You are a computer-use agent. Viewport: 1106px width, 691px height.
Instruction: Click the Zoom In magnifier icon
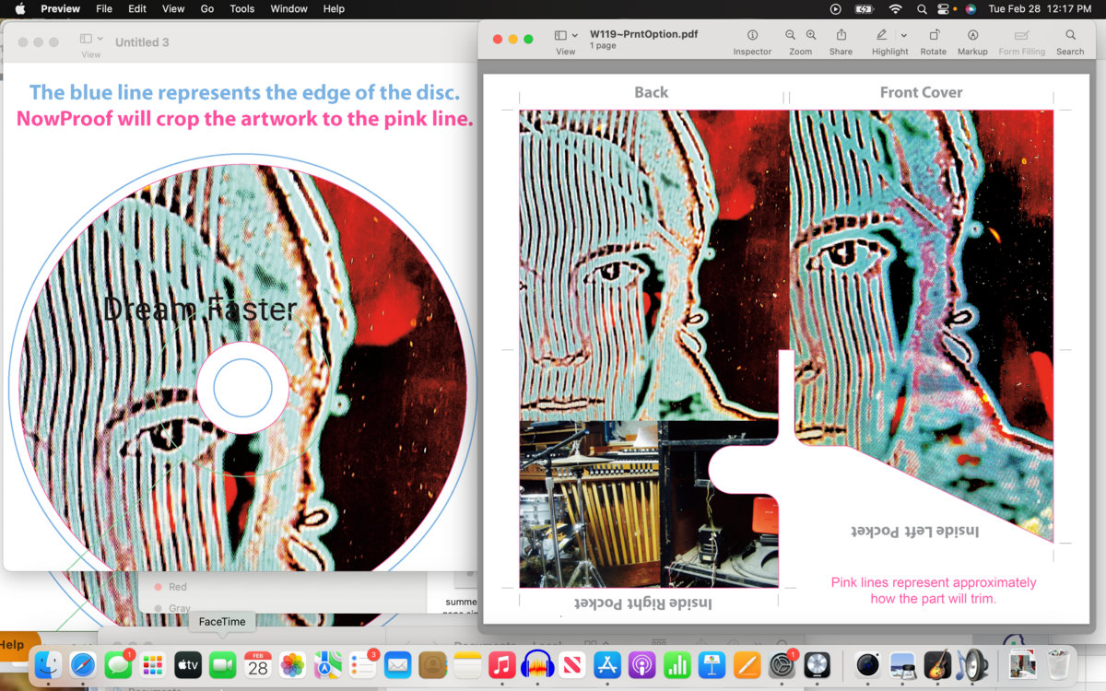[x=811, y=35]
